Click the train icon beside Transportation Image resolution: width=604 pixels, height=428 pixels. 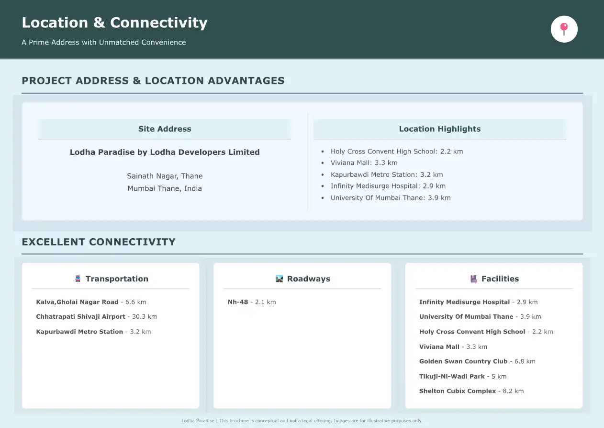coord(78,279)
